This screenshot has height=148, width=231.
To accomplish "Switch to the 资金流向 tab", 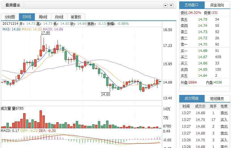I will (217, 5).
